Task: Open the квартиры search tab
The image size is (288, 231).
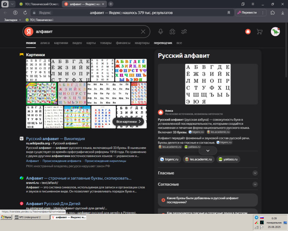Action: (142, 43)
